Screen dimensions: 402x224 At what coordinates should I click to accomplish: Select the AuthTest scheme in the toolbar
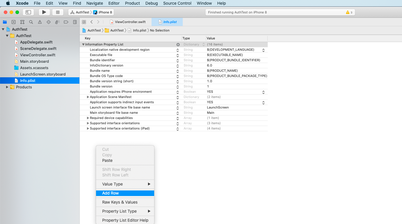click(x=80, y=12)
